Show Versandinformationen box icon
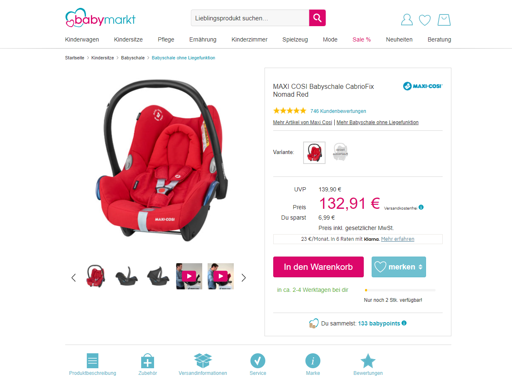The width and height of the screenshot is (512, 384). pos(203,361)
